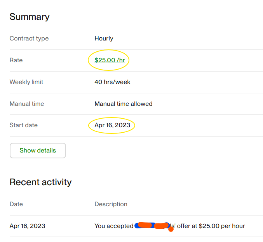This screenshot has height=242, width=263.
Task: Click the Description column header
Action: pyautogui.click(x=111, y=204)
